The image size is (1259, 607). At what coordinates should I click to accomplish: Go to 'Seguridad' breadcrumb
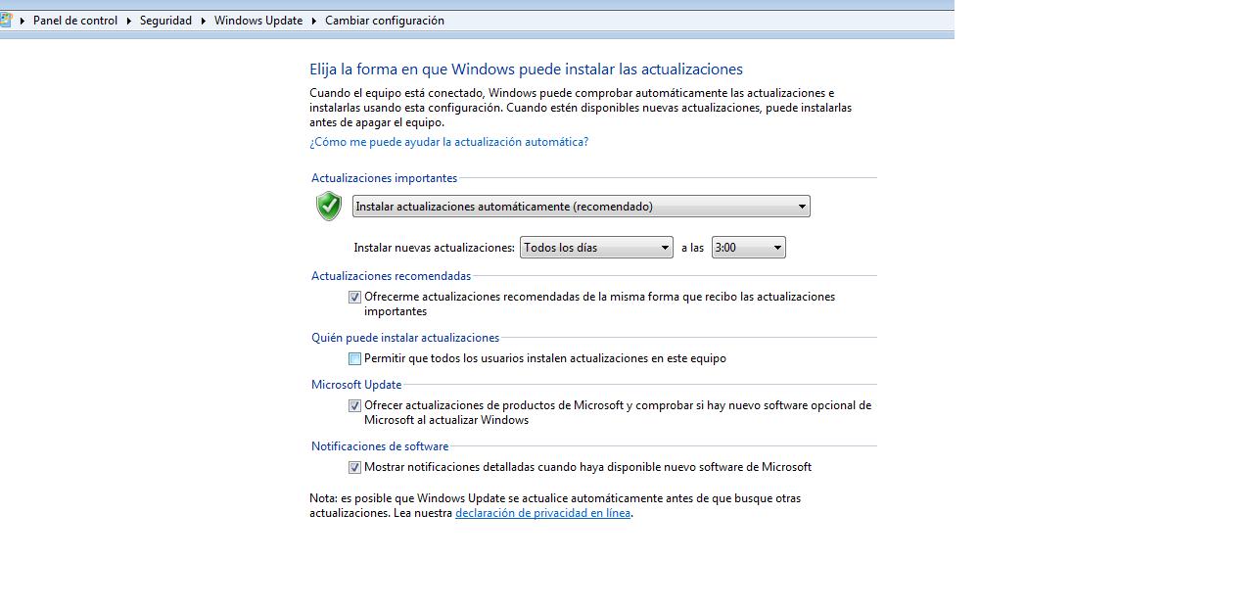click(x=165, y=21)
